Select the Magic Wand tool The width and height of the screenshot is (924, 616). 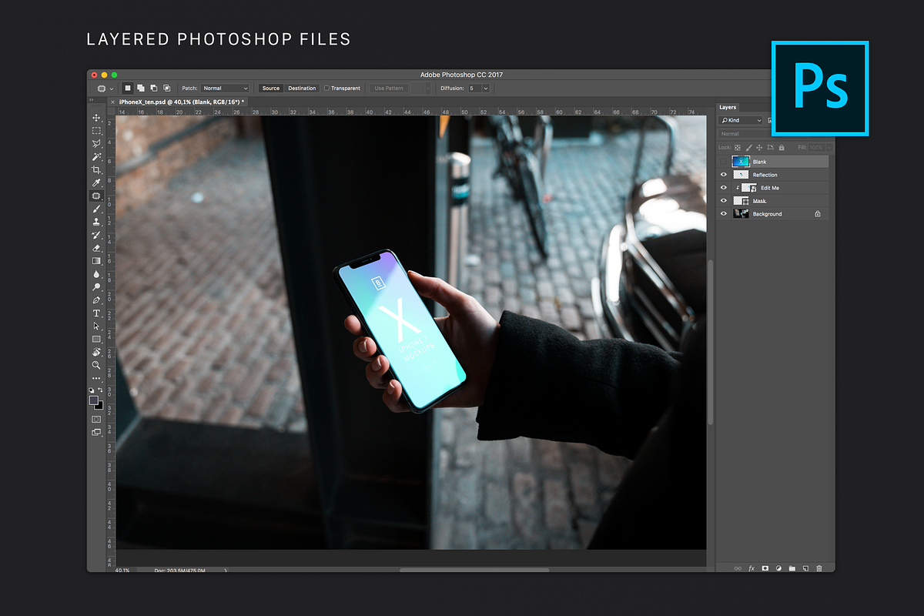[x=96, y=157]
